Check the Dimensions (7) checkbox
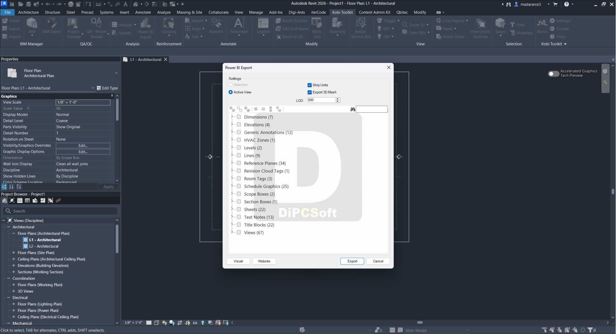Viewport: 616px width, 334px height. [239, 117]
